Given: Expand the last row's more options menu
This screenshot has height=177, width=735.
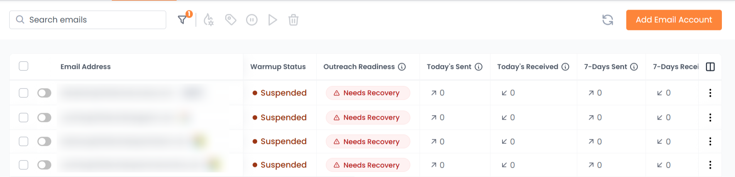Looking at the screenshot, I should (710, 165).
